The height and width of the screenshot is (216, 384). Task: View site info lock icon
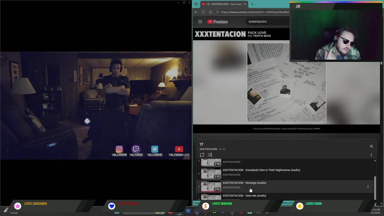pyautogui.click(x=218, y=12)
